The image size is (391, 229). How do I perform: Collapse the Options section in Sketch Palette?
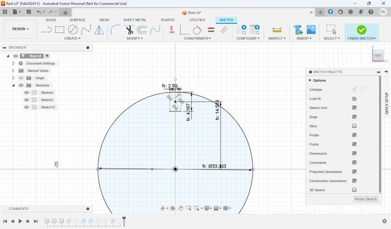tap(310, 80)
